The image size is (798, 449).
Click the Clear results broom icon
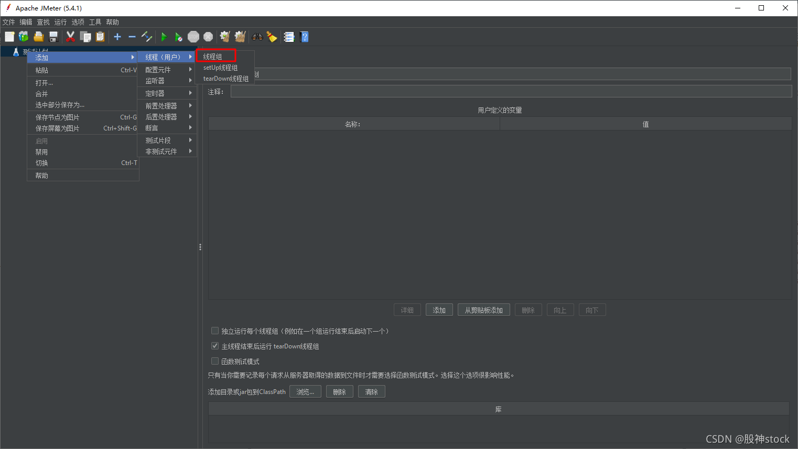[x=225, y=37]
